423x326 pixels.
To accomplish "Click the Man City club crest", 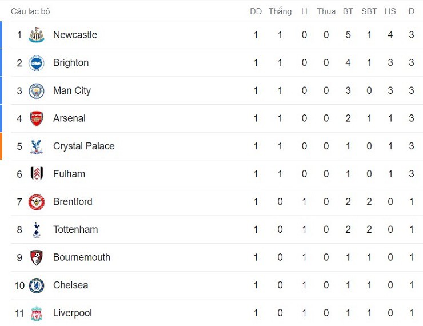I will (37, 91).
